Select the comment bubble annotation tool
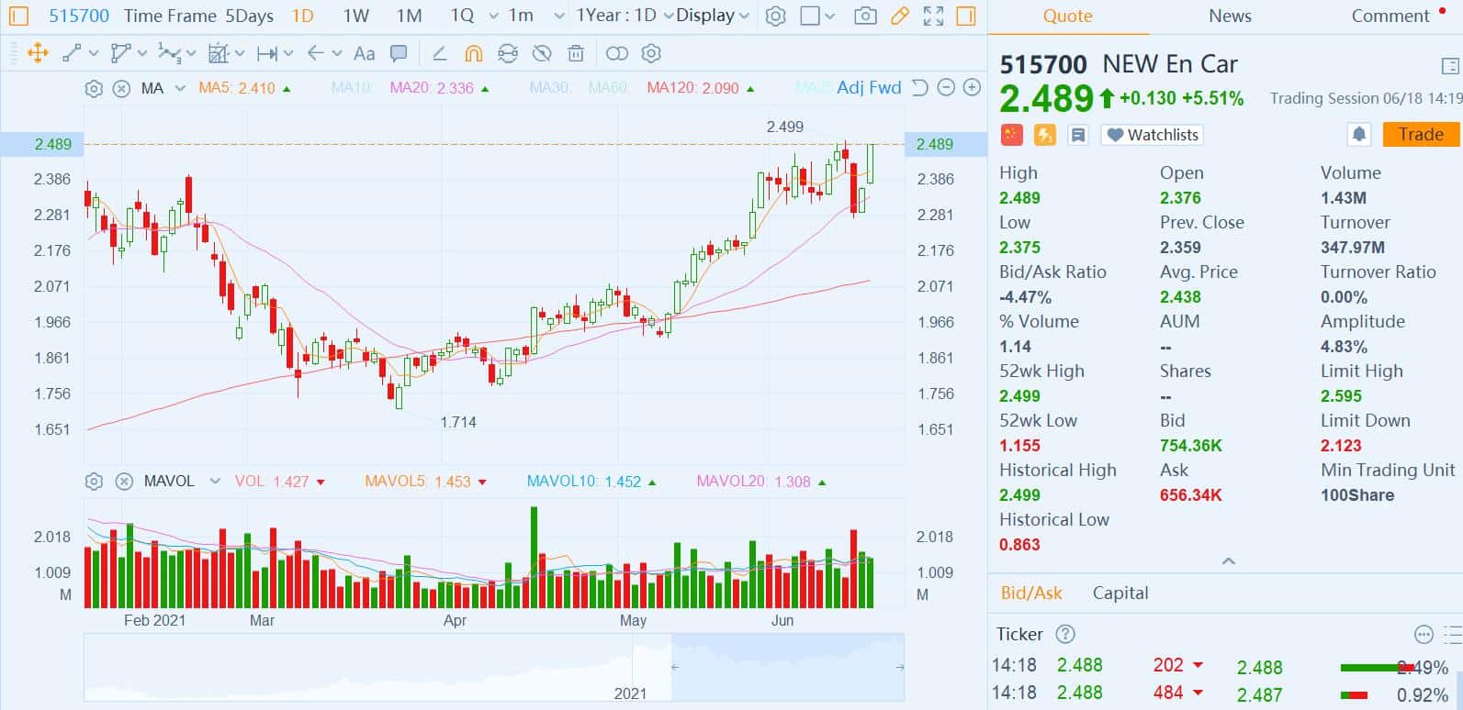The width and height of the screenshot is (1463, 710). click(x=399, y=53)
